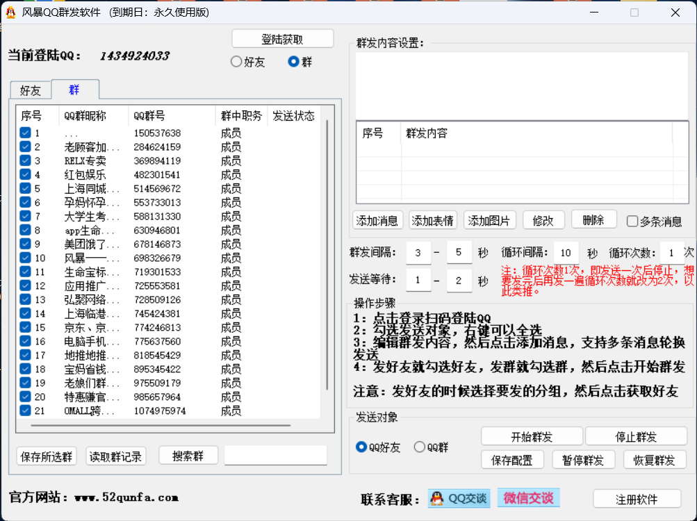Click the 登陆获取 button
The image size is (697, 521).
pos(282,40)
